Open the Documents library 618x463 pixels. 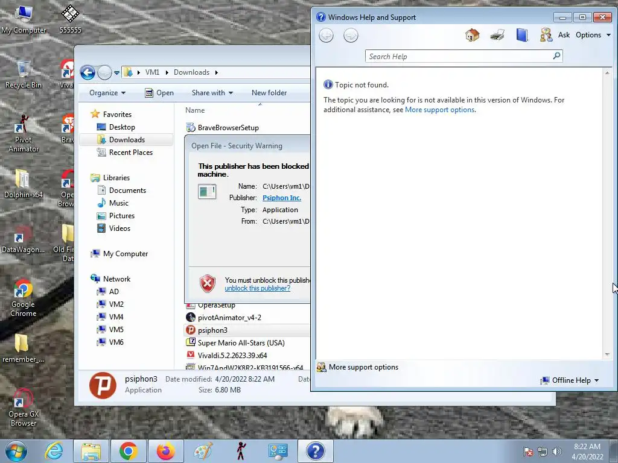[x=127, y=191]
